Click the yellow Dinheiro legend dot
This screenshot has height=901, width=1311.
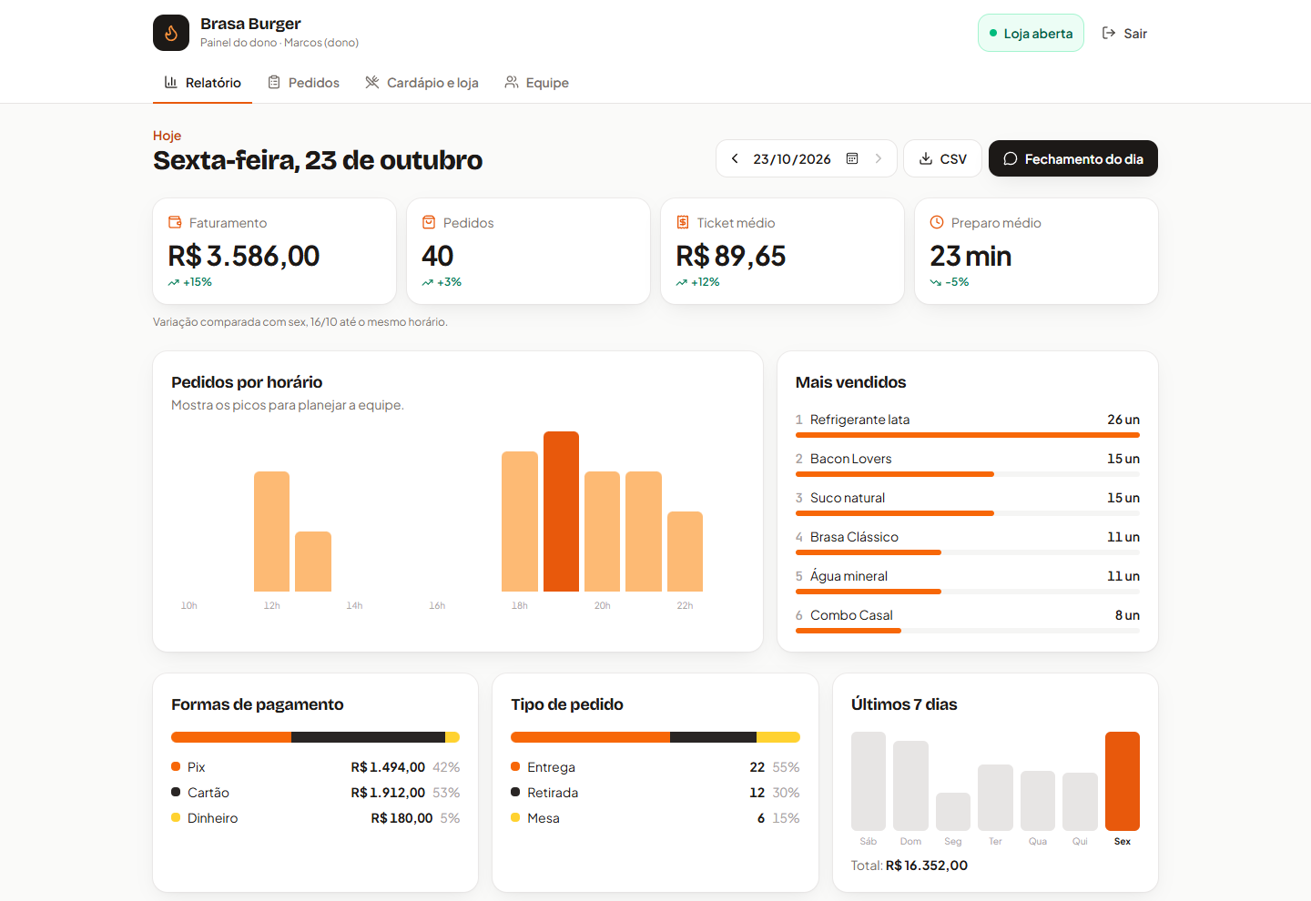point(176,817)
